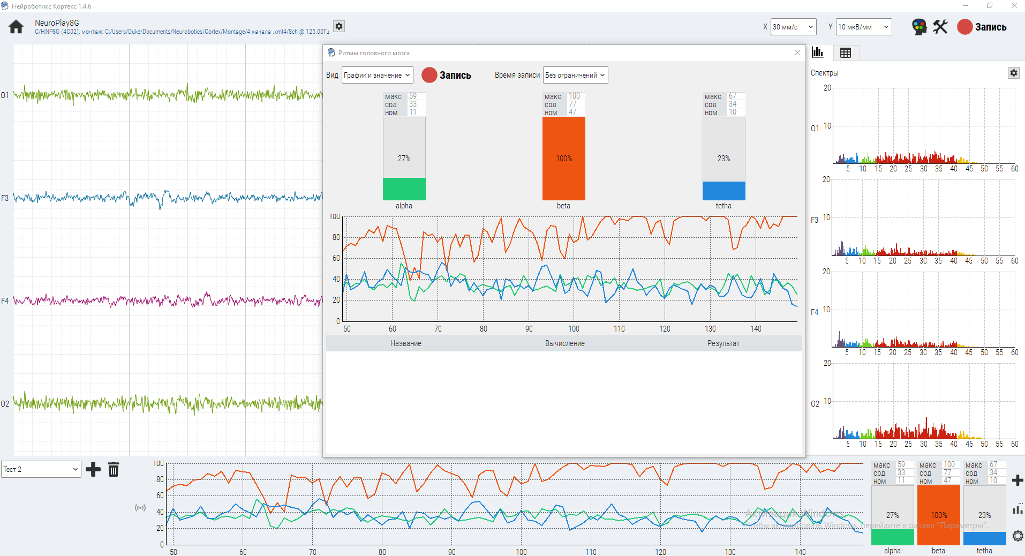Click alpha макс value 59 in dialog

pyautogui.click(x=417, y=96)
